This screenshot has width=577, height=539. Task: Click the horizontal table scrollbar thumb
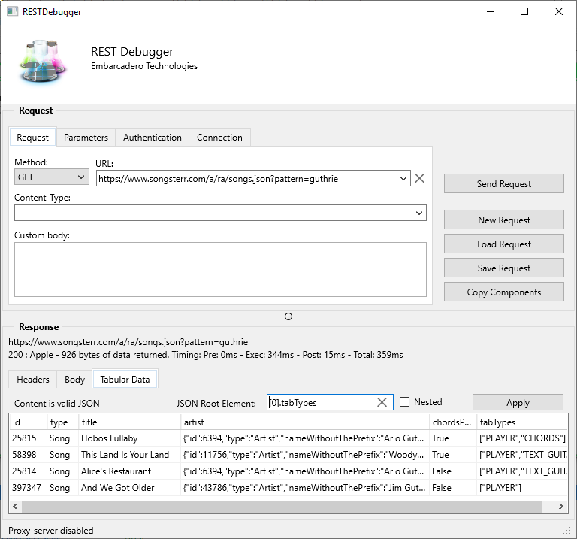pos(282,506)
